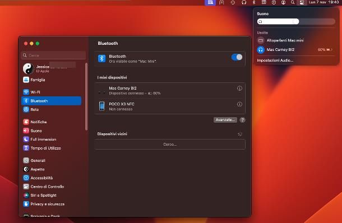This screenshot has width=342, height=223.
Task: Open Spotlight search in menu bar
Action: pos(293,2)
